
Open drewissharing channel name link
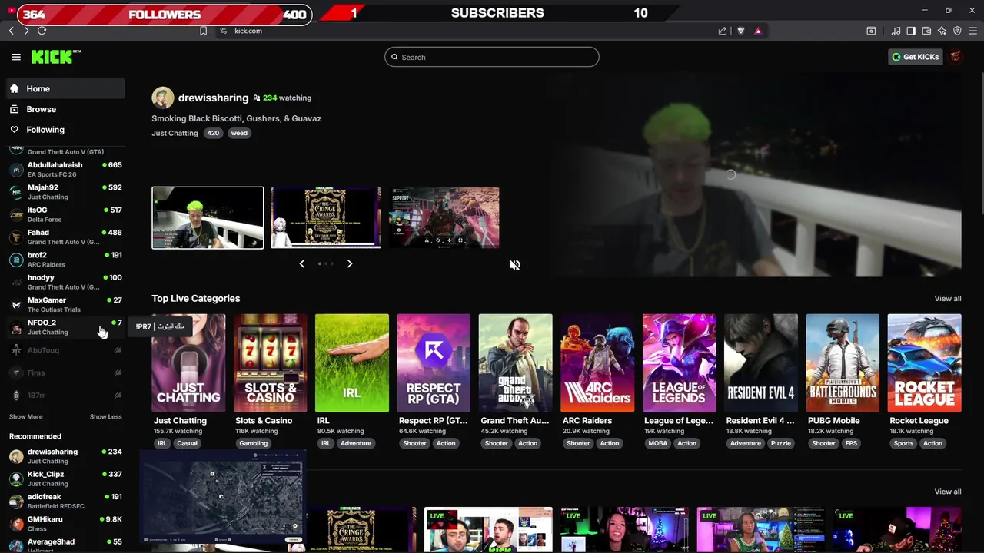coord(213,98)
